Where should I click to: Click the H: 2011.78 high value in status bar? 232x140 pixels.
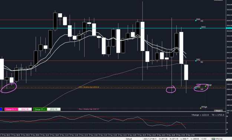[174, 139]
